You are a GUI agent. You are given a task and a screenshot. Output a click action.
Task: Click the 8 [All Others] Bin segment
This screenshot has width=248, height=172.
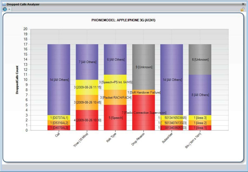(200, 94)
